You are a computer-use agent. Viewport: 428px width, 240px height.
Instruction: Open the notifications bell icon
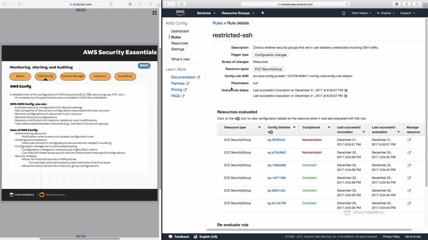point(344,13)
